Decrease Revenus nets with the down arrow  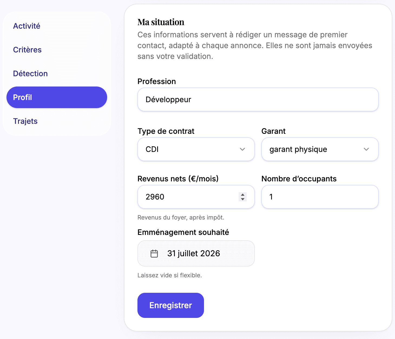(243, 199)
